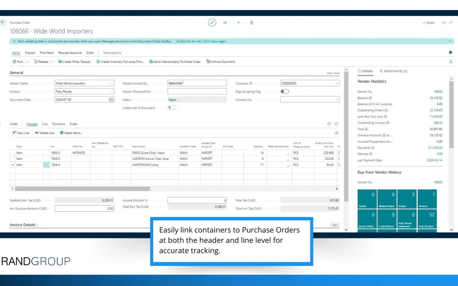Image resolution: width=458 pixels, height=286 pixels.
Task: Open row options for item 1928-S
Action: coord(46,165)
